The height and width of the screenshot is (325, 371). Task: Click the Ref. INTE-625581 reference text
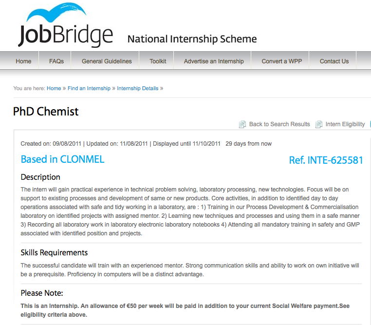[x=326, y=160]
